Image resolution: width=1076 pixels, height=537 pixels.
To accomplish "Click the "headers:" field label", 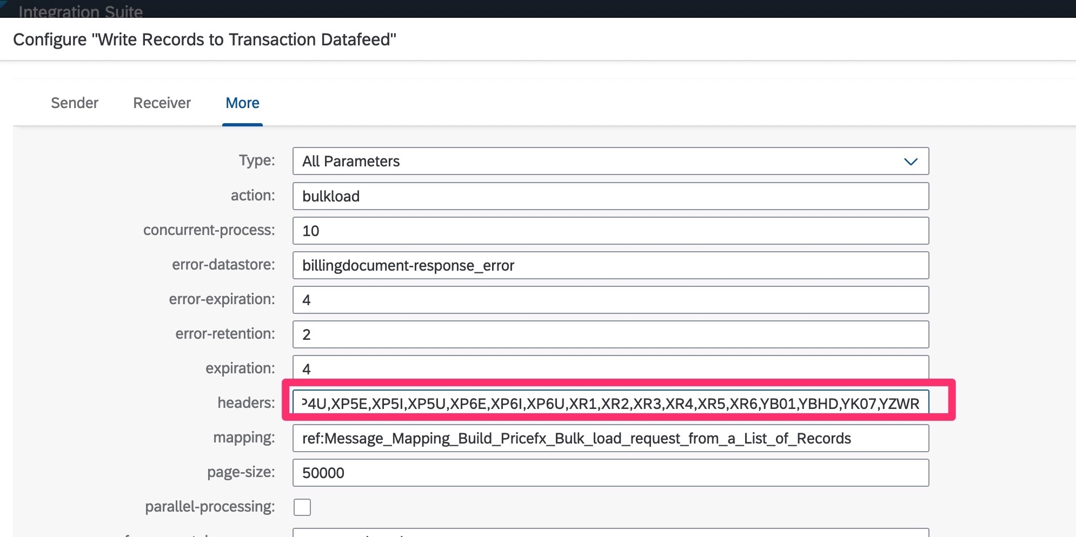I will point(246,403).
